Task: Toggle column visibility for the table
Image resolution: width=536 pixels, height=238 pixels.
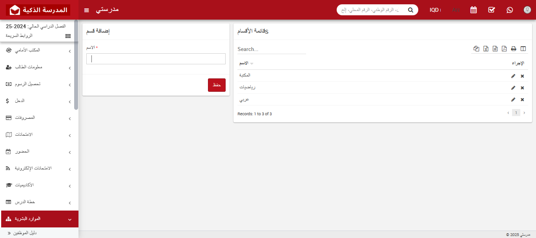Action: click(523, 49)
